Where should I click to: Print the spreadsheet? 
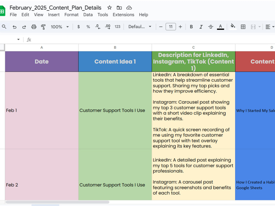34,27
